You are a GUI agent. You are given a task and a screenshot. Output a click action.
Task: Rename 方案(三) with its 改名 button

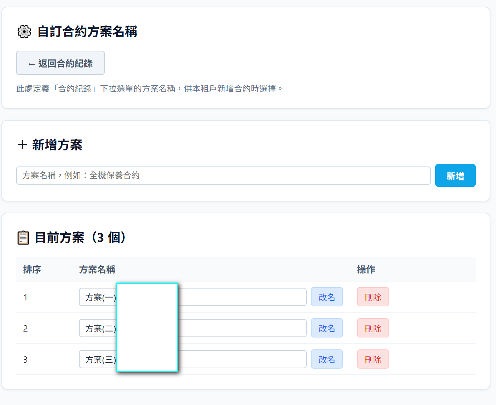[x=327, y=359]
